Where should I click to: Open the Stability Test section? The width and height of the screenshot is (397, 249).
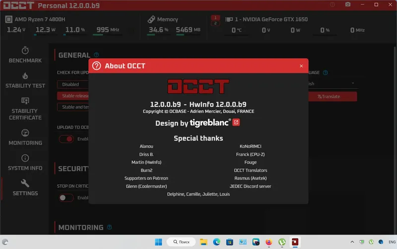[25, 80]
